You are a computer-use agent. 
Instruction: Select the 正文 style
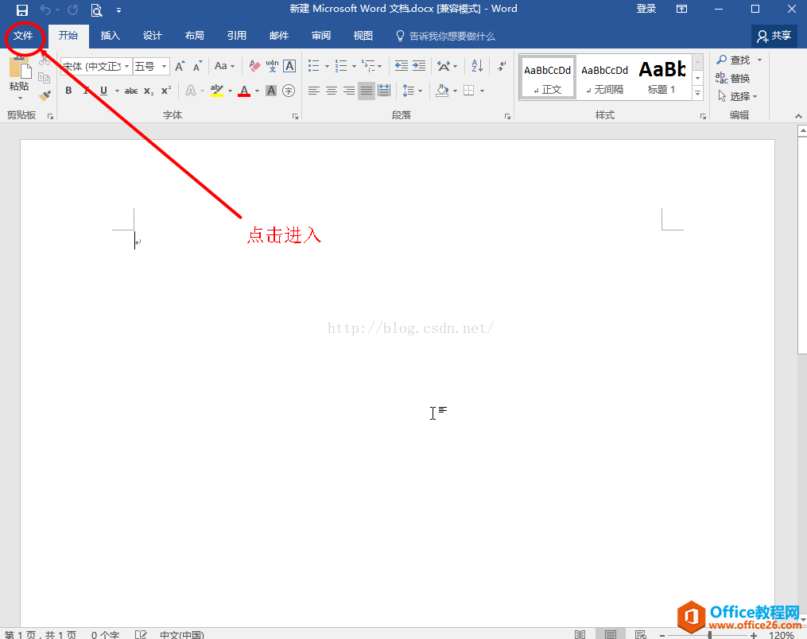click(x=547, y=78)
